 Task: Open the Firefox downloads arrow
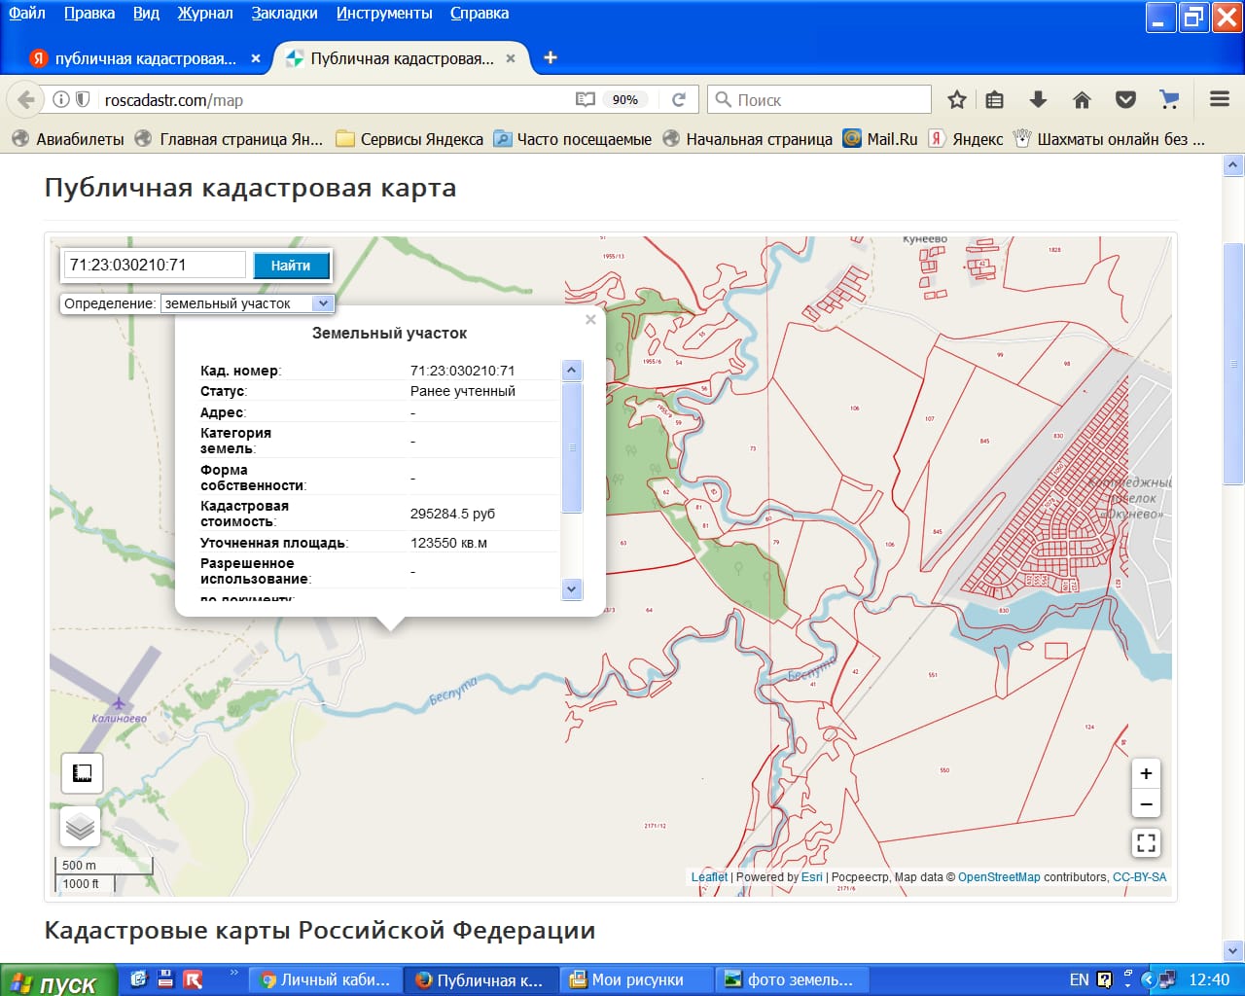[x=1038, y=99]
